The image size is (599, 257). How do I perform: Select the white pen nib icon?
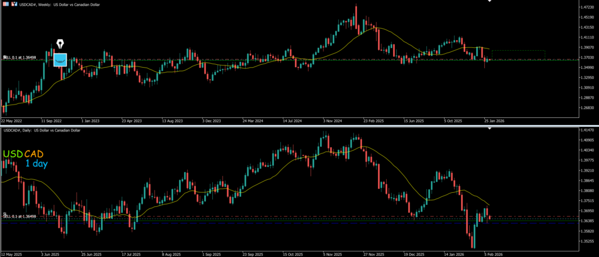coord(60,45)
